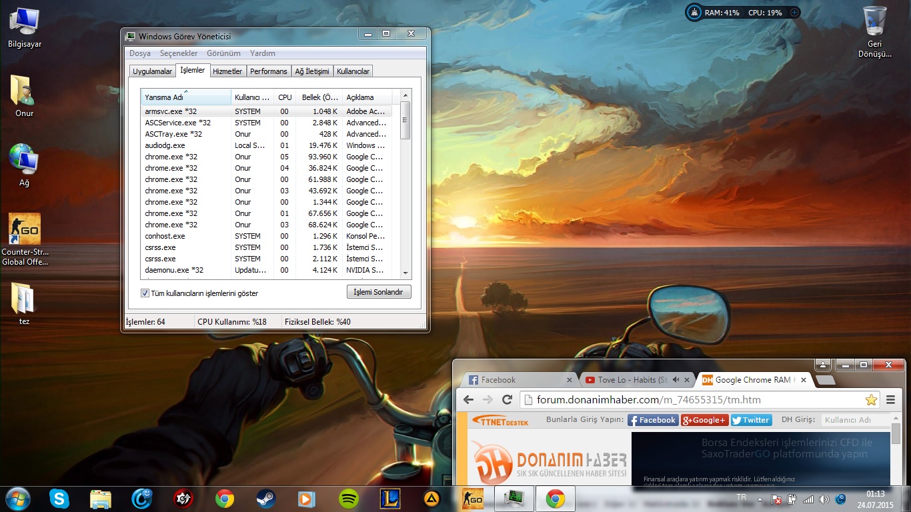Open the Görünüm menu
The height and width of the screenshot is (512, 911).
tap(223, 53)
